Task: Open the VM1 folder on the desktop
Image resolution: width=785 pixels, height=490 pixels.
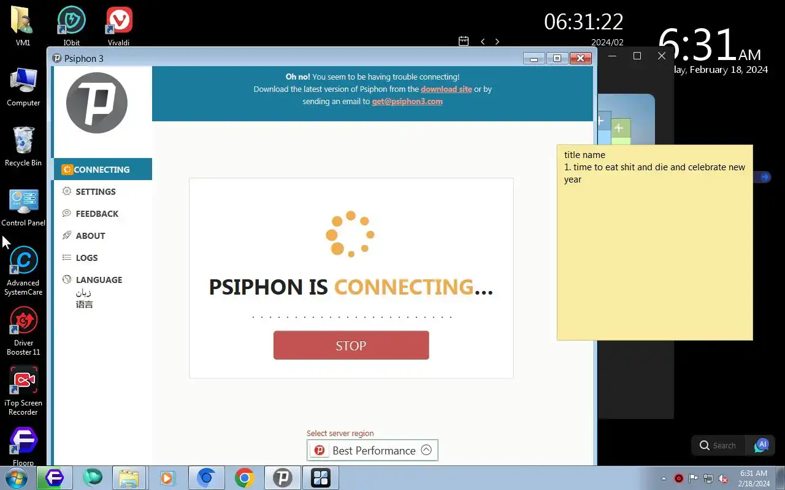Action: pos(23,26)
